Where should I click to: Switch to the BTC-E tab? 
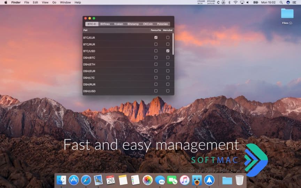point(92,24)
